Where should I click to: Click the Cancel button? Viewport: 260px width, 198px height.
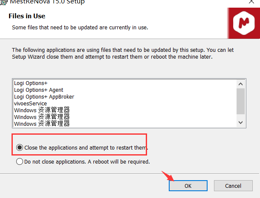point(233,186)
